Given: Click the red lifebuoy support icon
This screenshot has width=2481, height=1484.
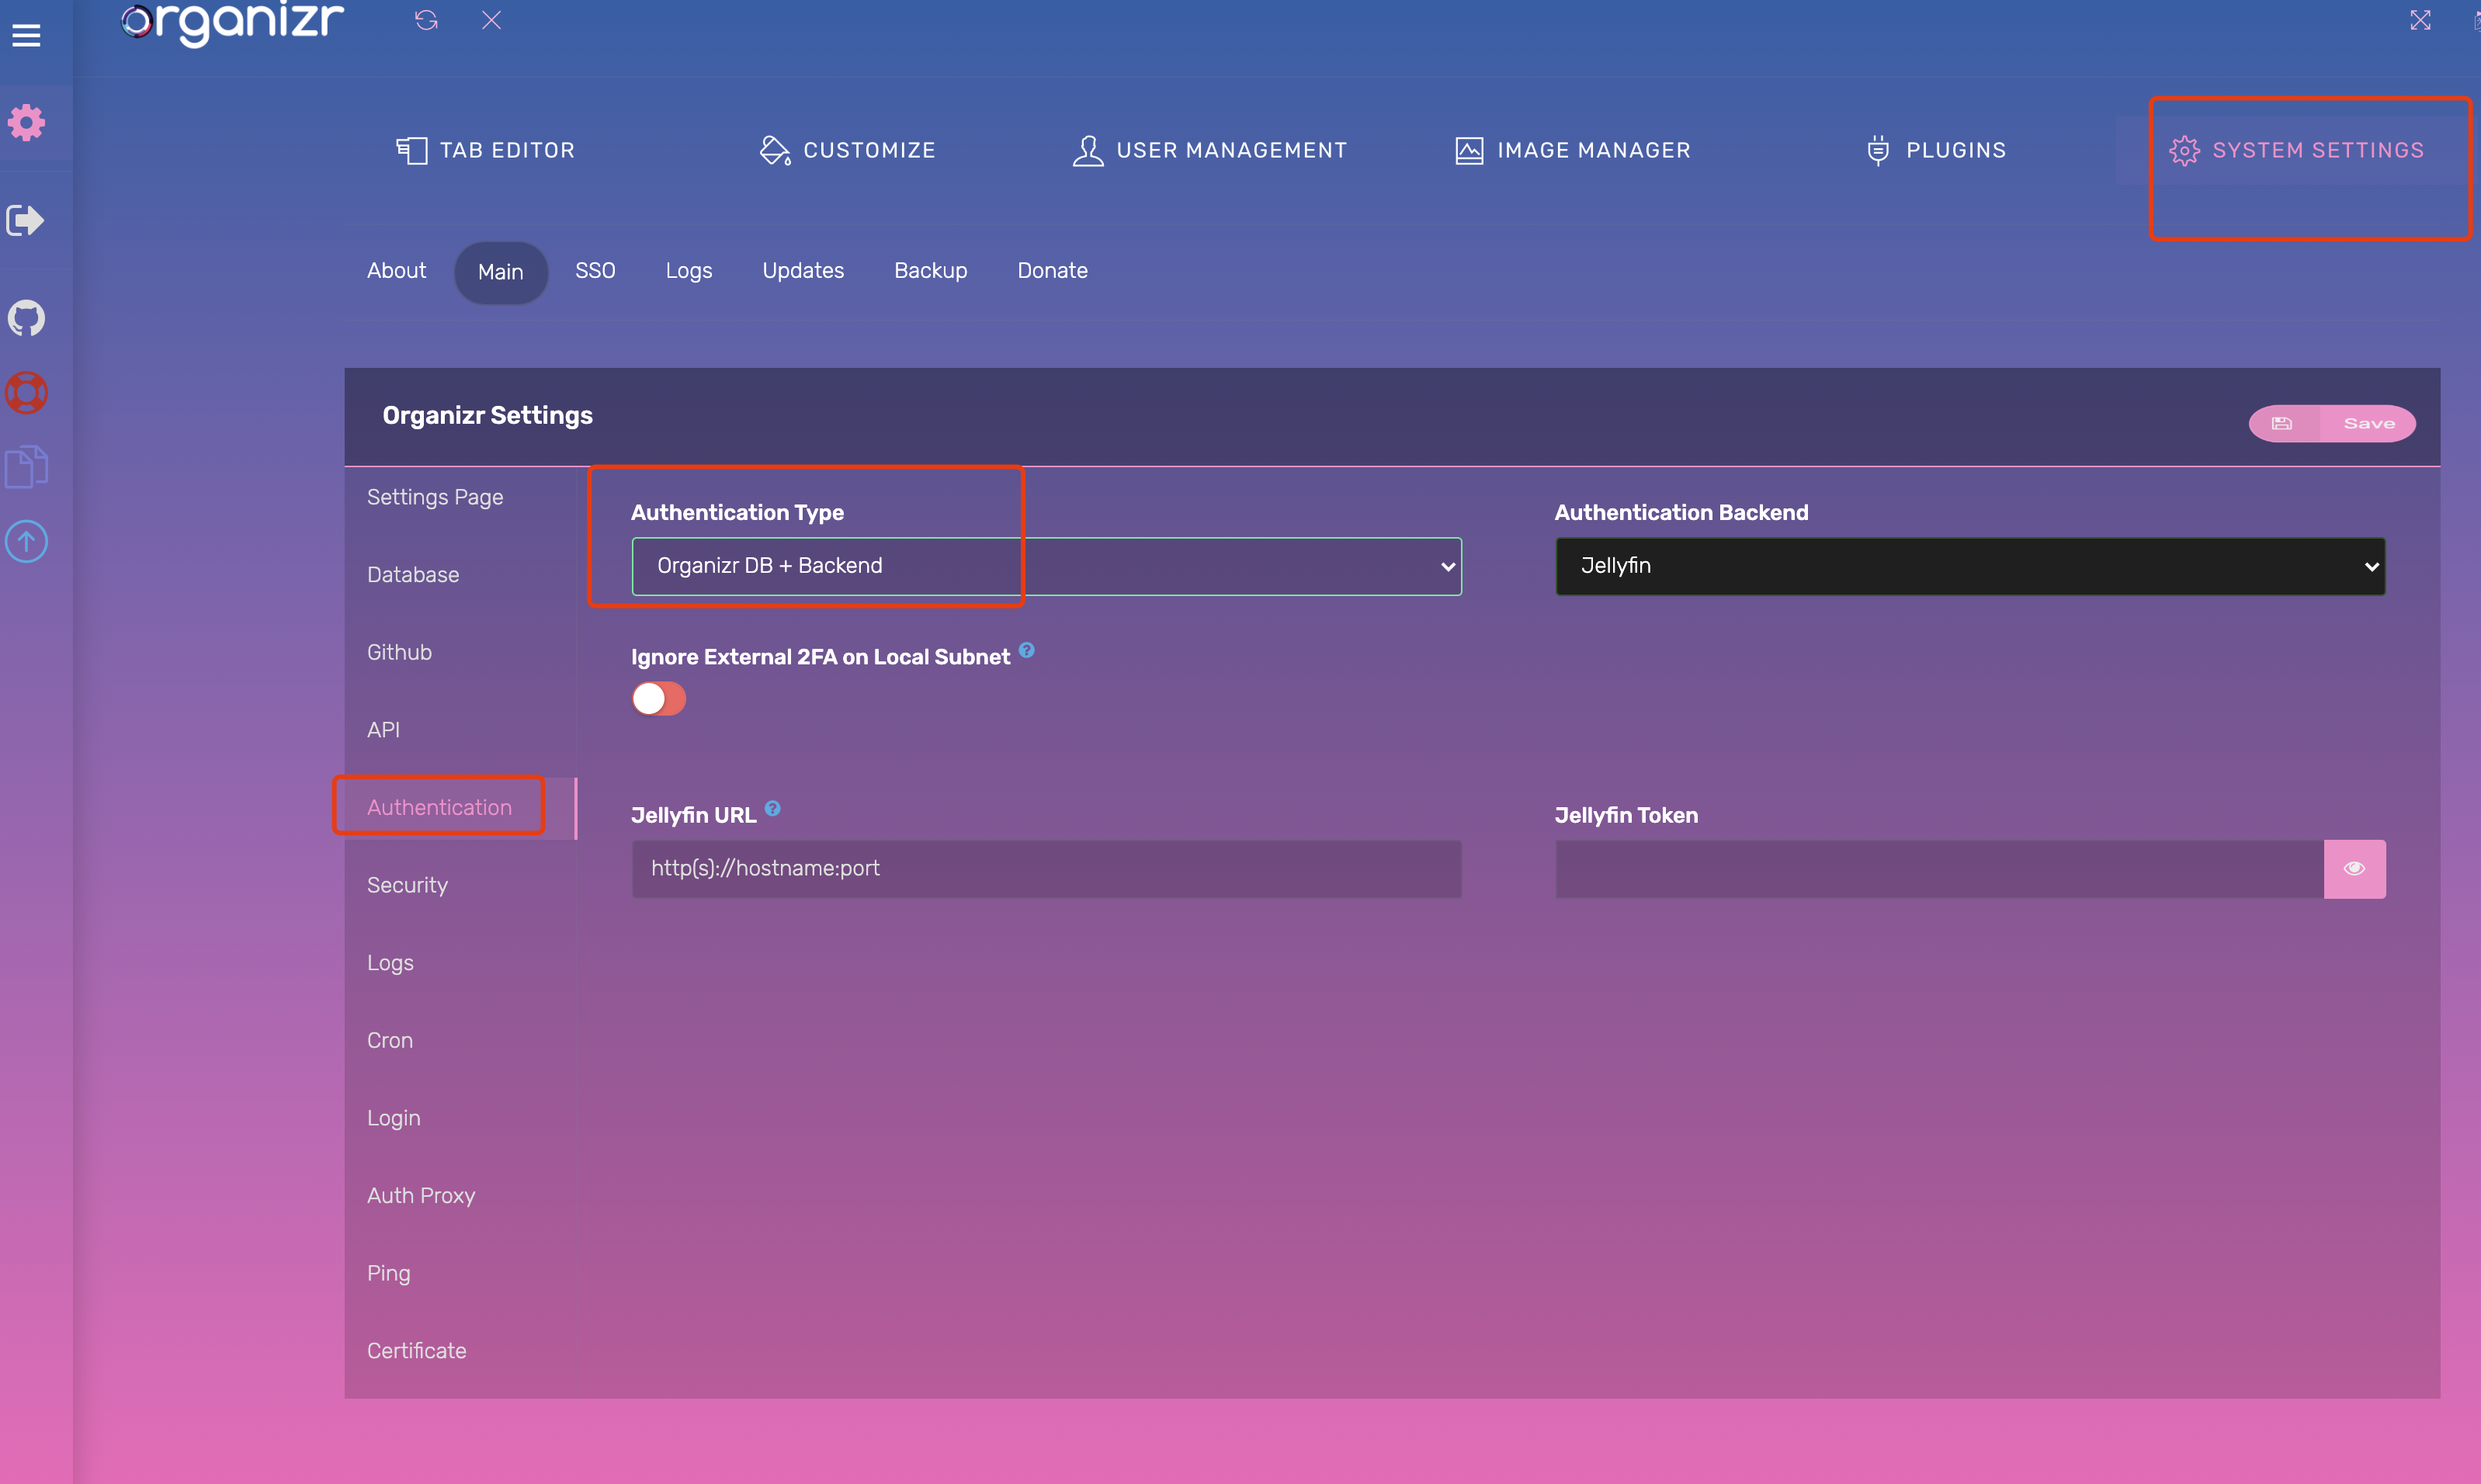Looking at the screenshot, I should (x=27, y=393).
